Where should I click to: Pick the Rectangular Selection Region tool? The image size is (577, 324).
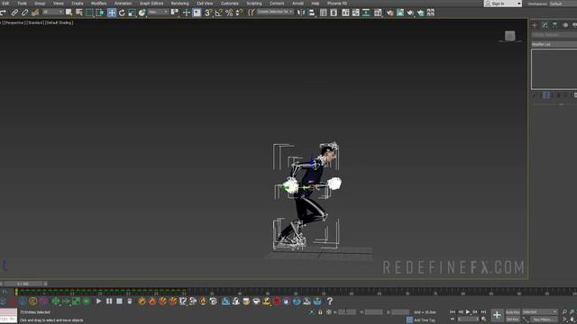pyautogui.click(x=89, y=13)
